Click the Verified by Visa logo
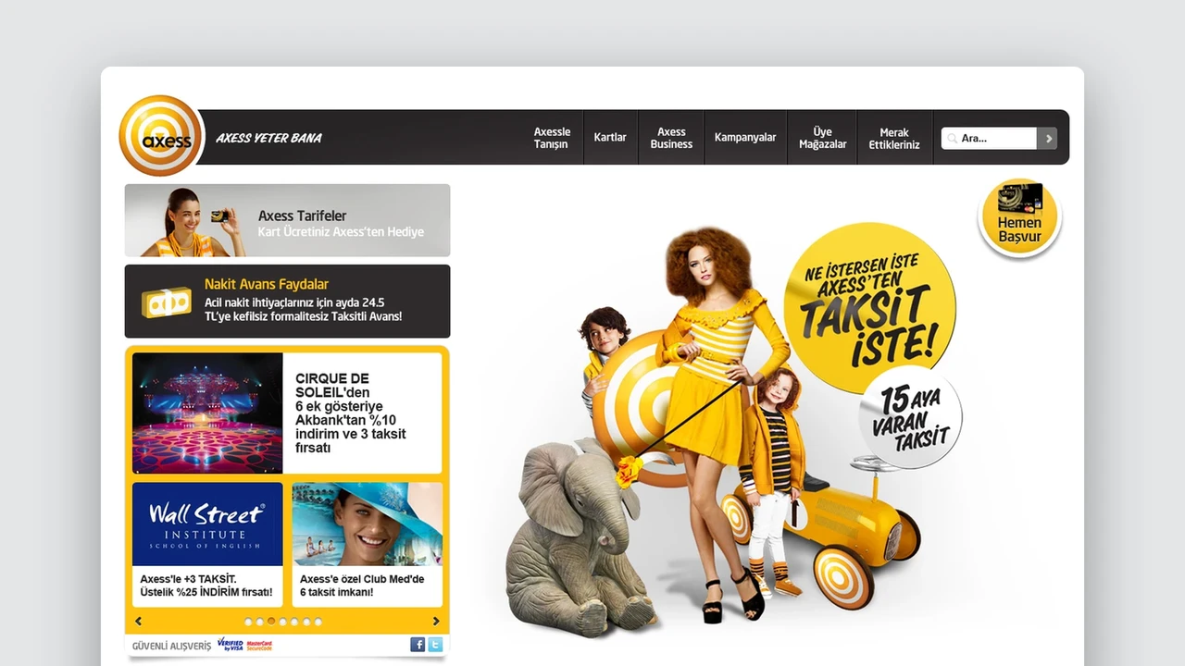 [230, 645]
